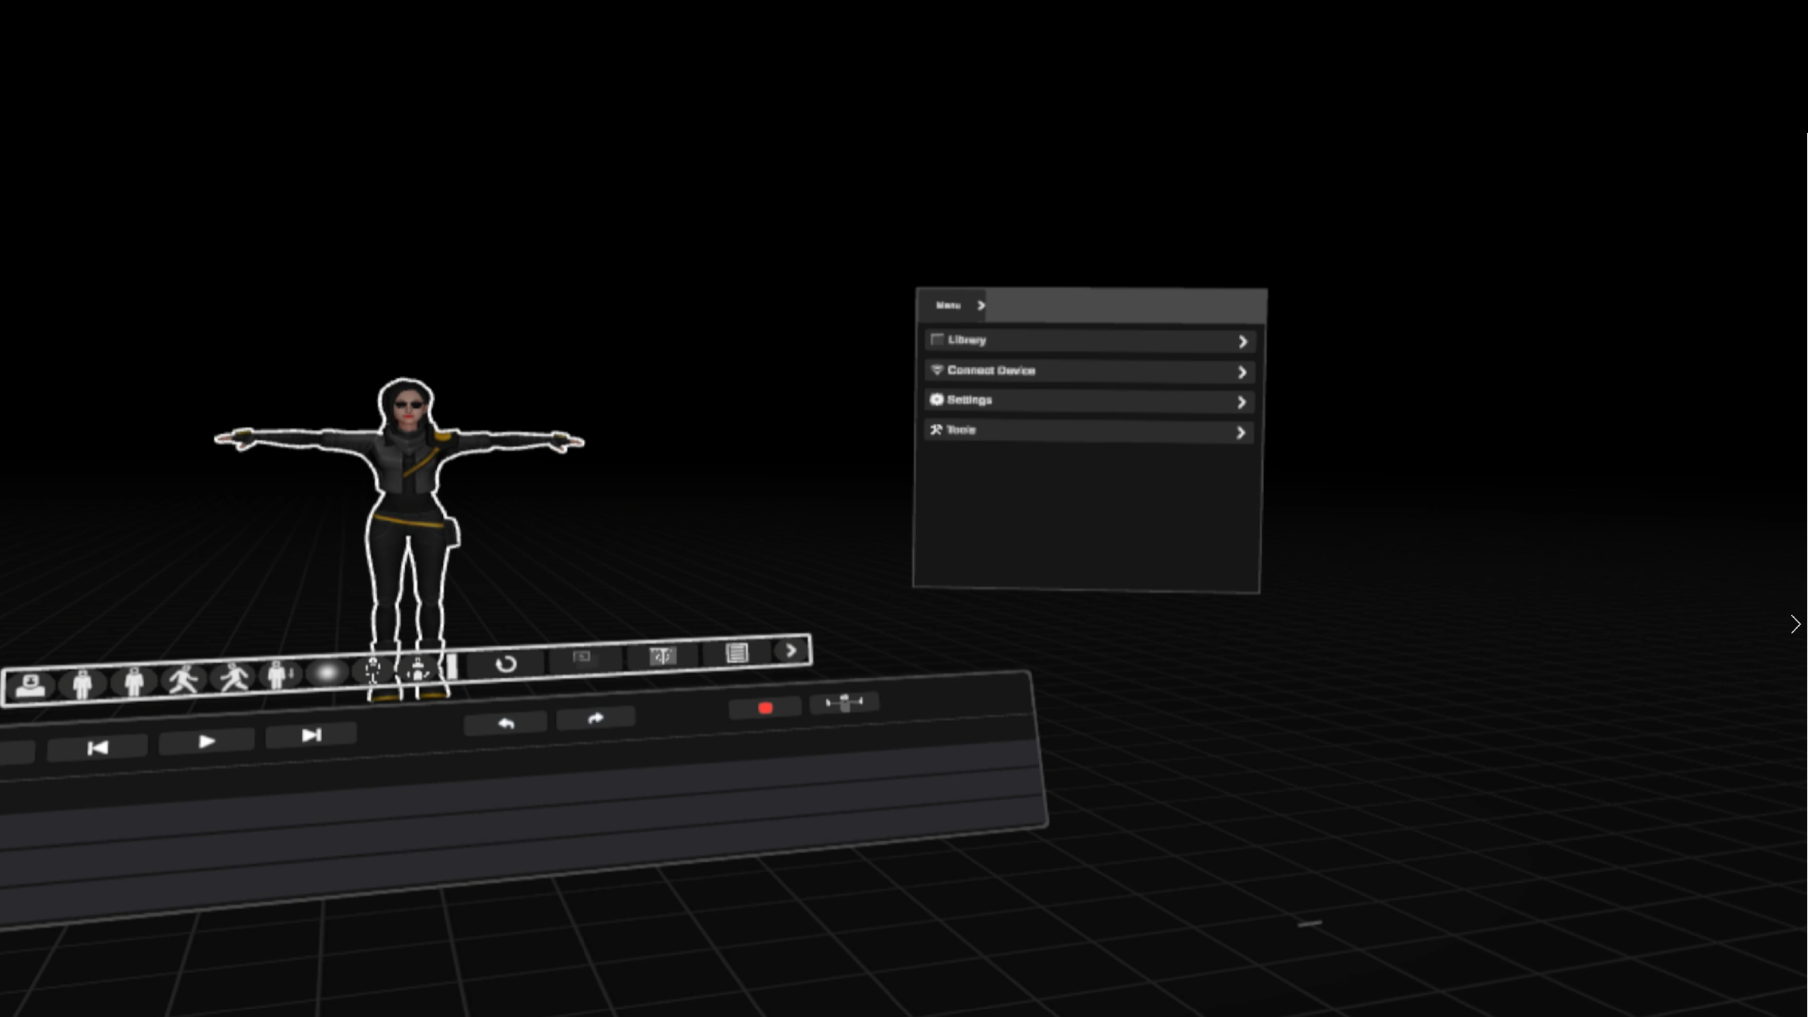Select the running figure pose icon
This screenshot has width=1808, height=1017.
pos(234,677)
